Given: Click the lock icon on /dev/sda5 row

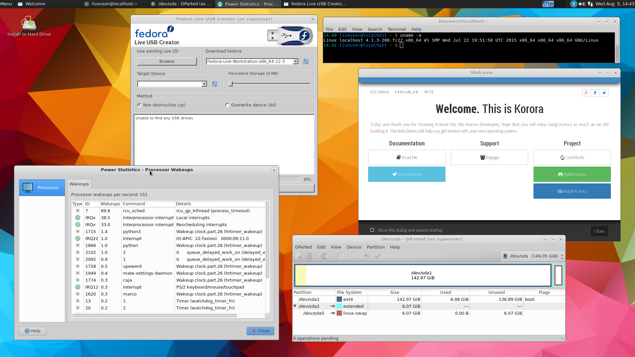Looking at the screenshot, I should (x=333, y=313).
